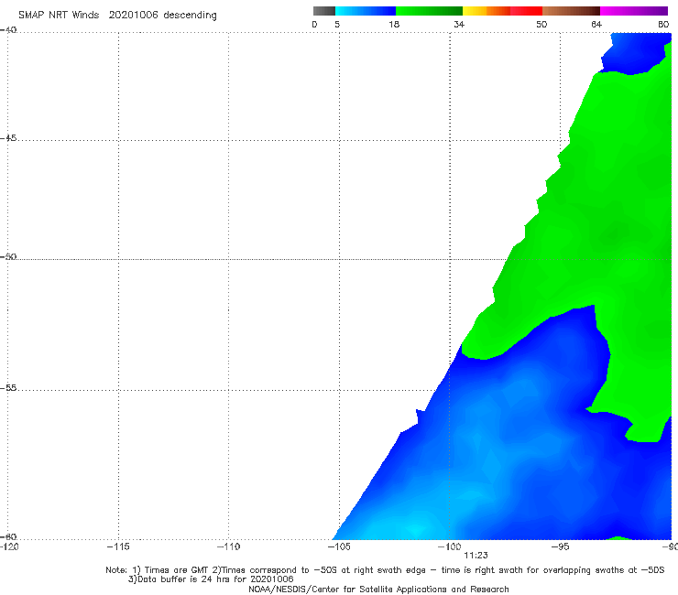Click the 11:23 swath time label

coord(476,556)
